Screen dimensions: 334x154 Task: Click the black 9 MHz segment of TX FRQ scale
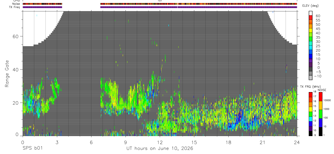click(311, 134)
